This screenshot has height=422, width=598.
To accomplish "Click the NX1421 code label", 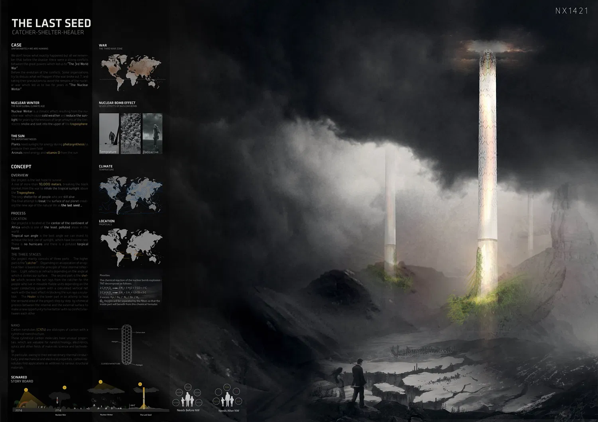I will pyautogui.click(x=571, y=11).
